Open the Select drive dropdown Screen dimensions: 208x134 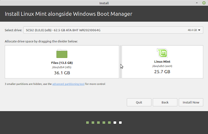click(x=113, y=30)
